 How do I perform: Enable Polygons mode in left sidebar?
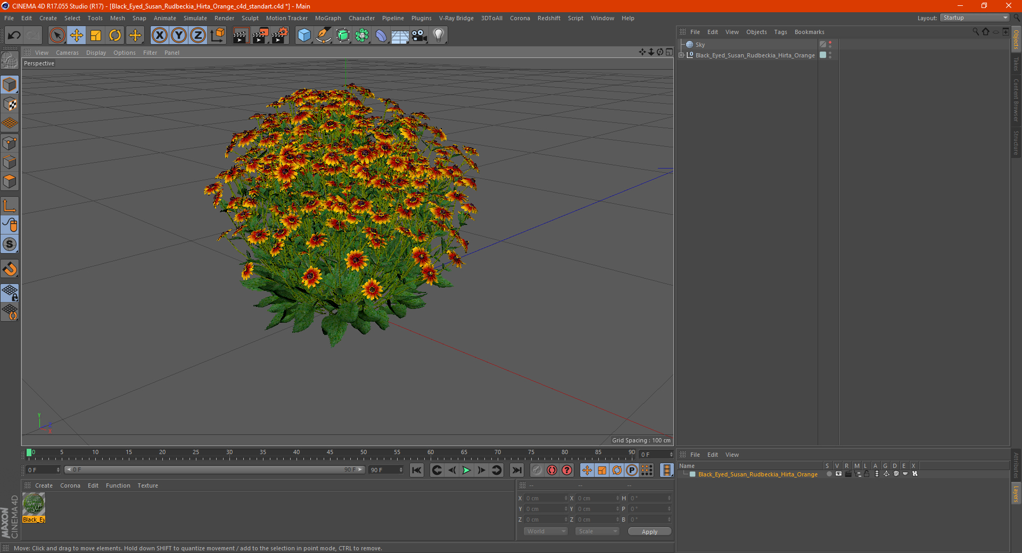(10, 181)
